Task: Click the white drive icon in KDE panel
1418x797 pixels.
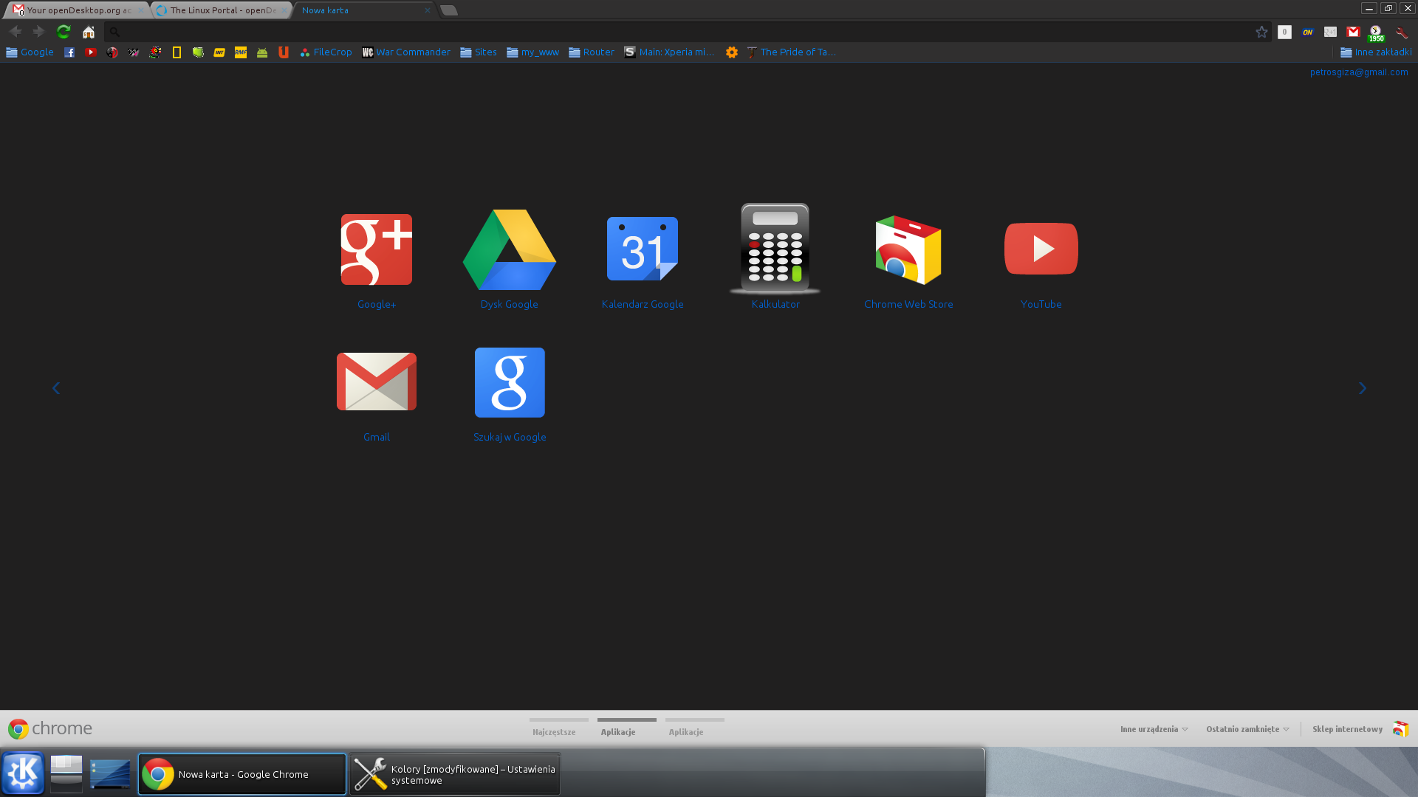Action: 66,773
